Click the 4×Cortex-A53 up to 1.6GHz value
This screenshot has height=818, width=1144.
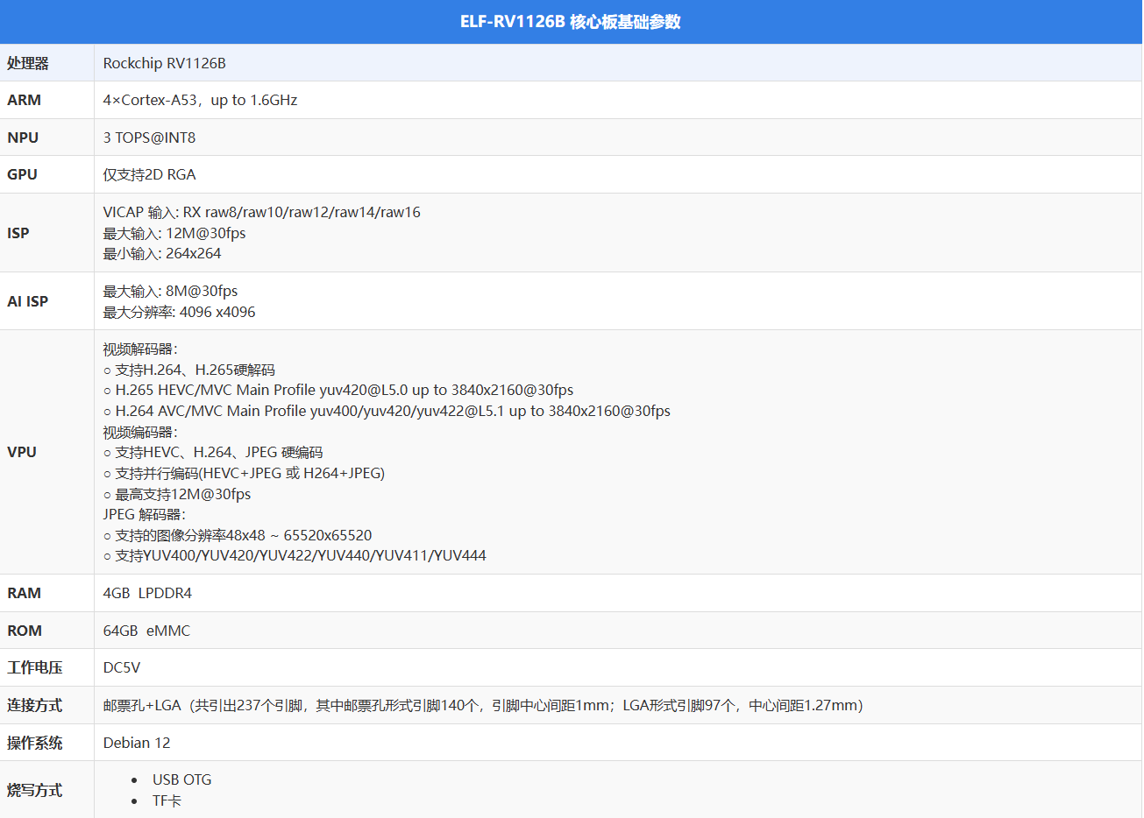point(200,100)
